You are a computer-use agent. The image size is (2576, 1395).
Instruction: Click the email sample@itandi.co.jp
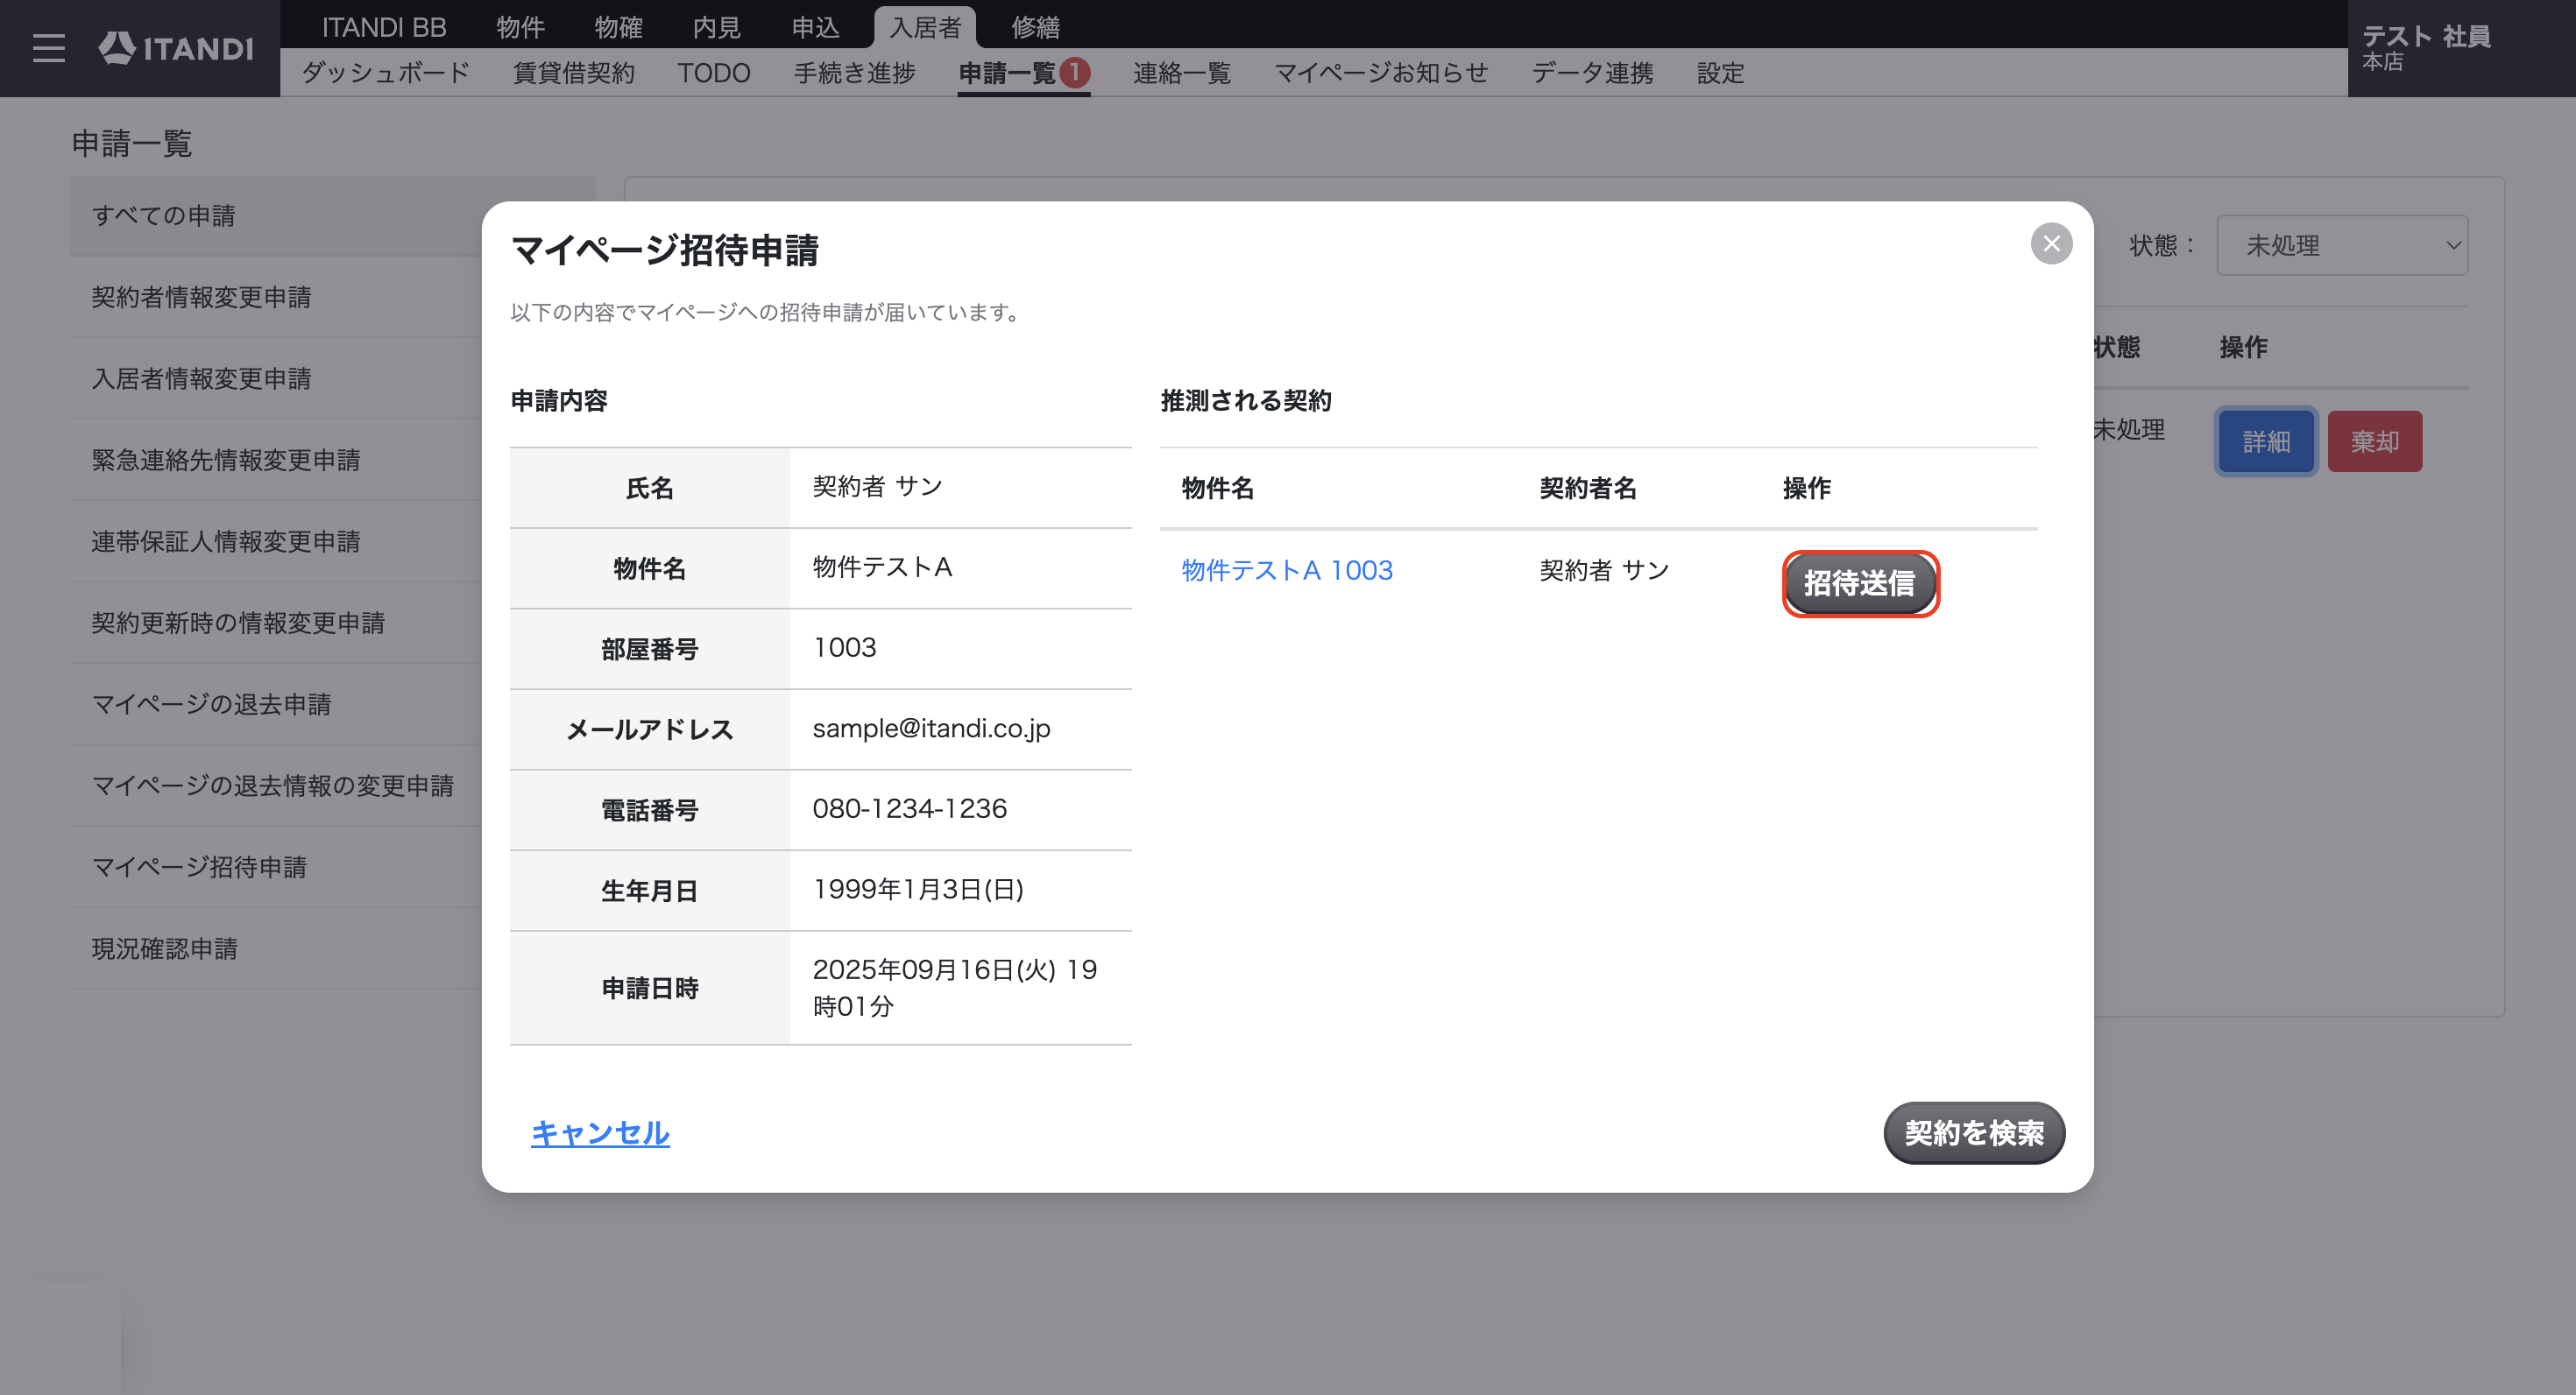931,729
